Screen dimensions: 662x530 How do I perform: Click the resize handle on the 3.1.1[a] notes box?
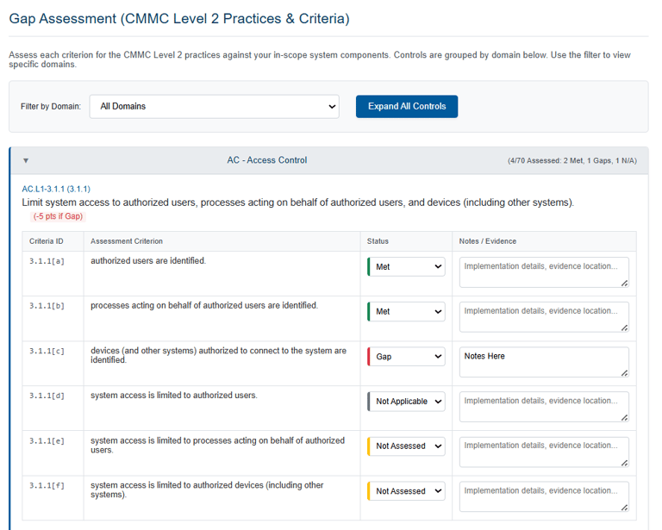coord(624,283)
